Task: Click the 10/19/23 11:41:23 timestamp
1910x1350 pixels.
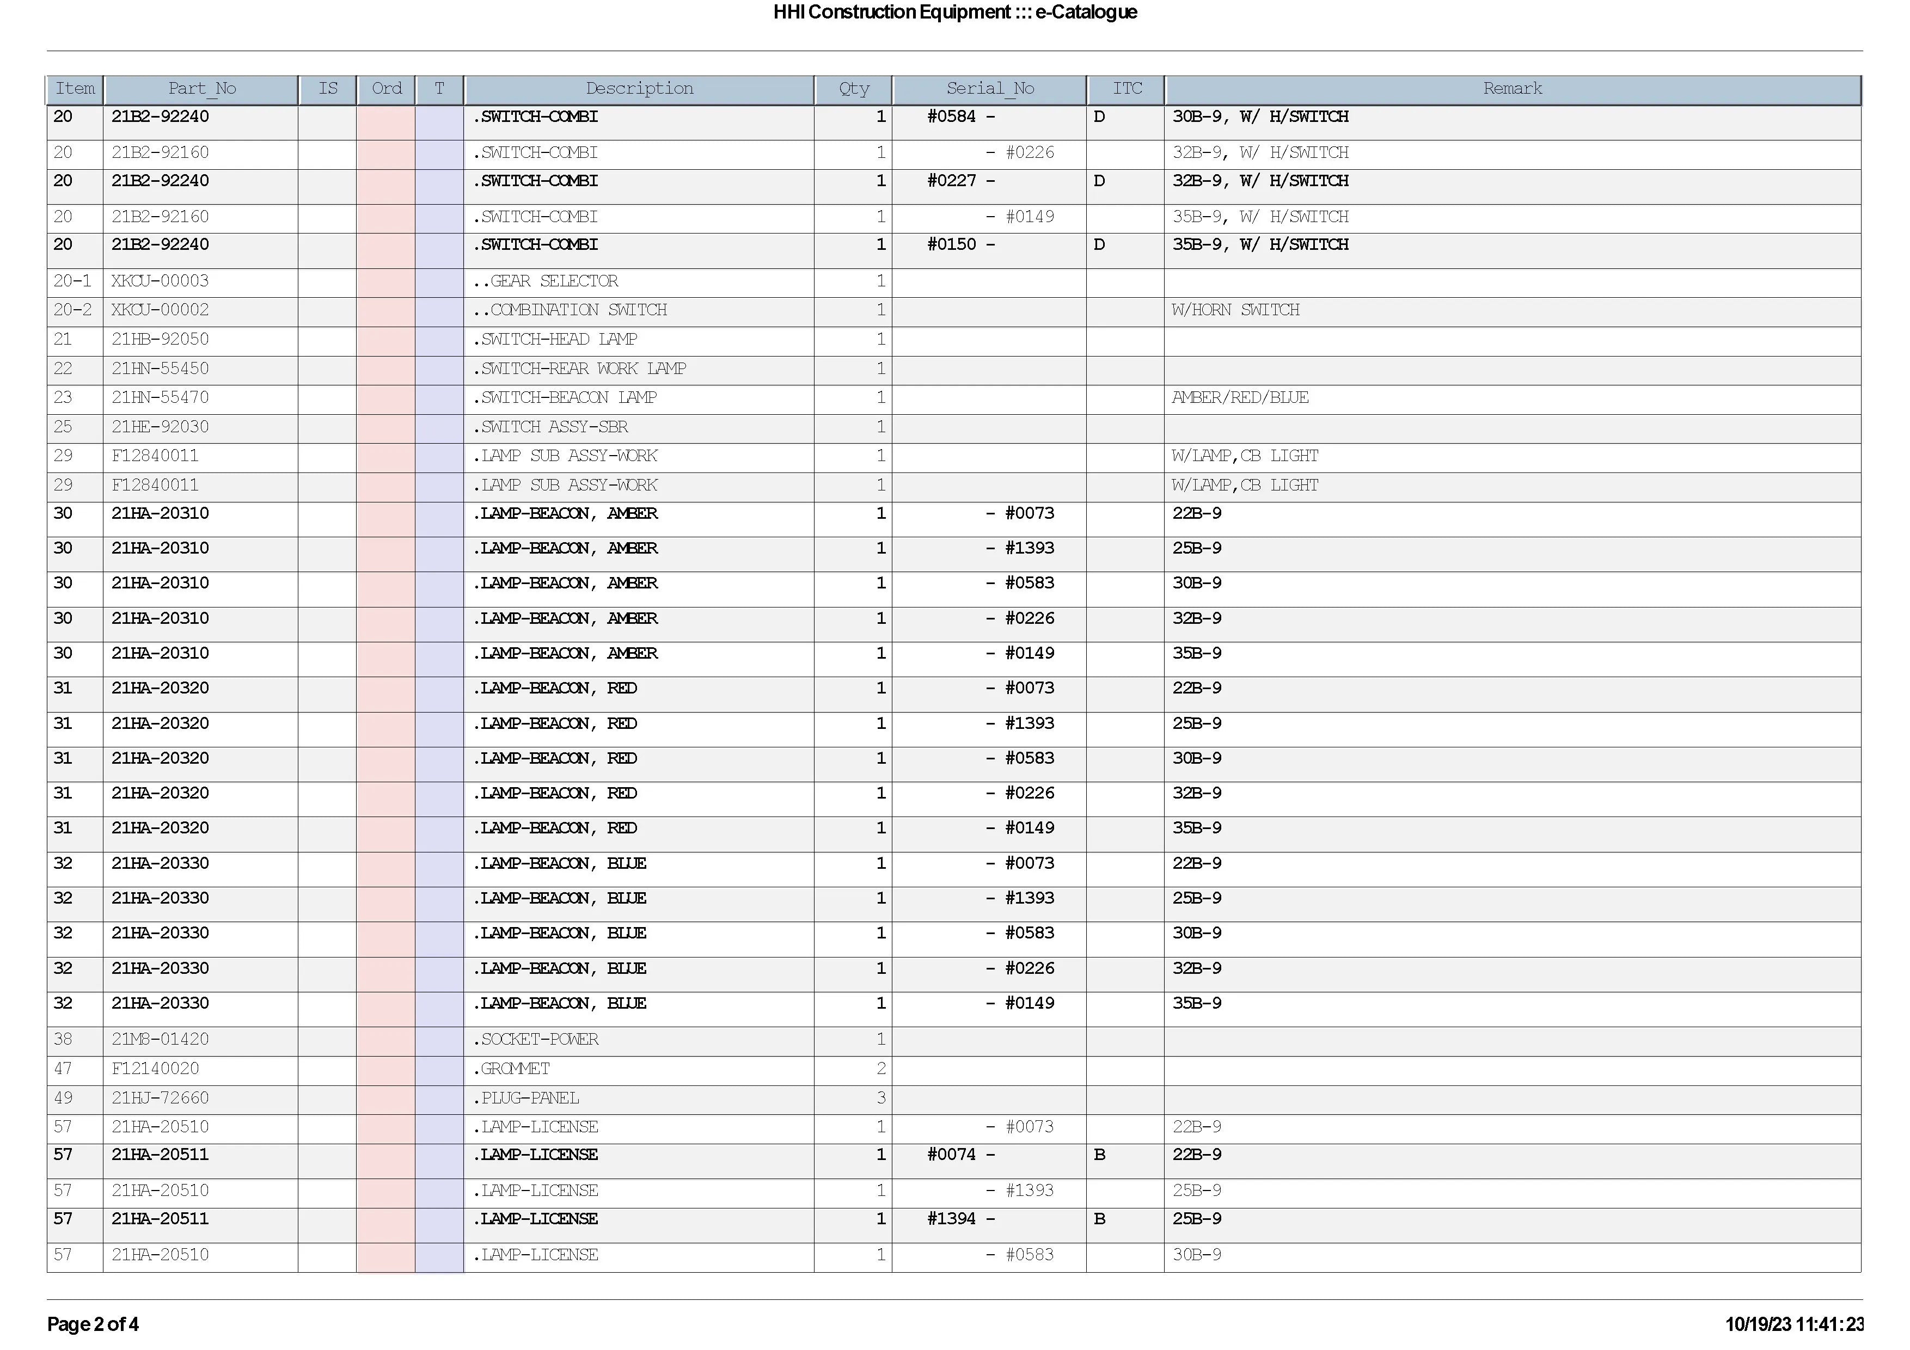Action: (x=1795, y=1324)
